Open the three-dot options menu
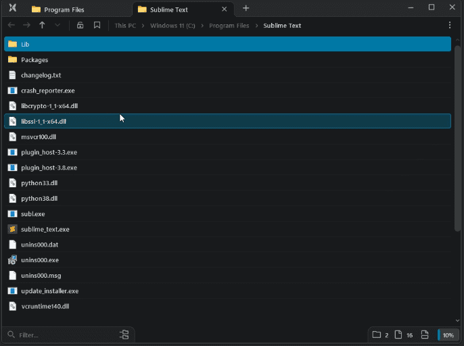Screen dimensions: 464x346 [450, 25]
